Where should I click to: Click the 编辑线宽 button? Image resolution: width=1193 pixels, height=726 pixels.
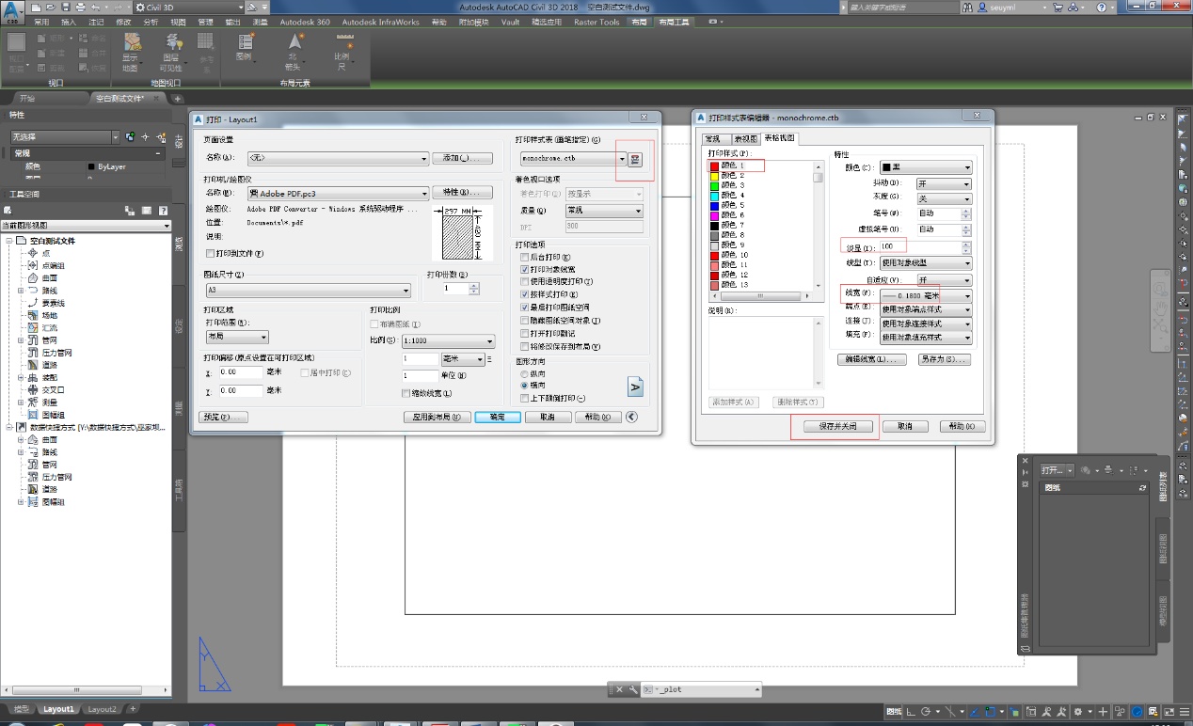click(x=872, y=359)
